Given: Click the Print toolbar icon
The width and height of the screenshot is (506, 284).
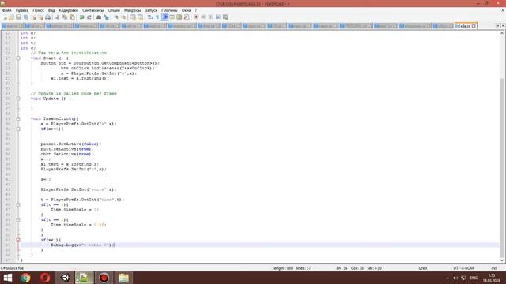Looking at the screenshot, I should pos(47,17).
